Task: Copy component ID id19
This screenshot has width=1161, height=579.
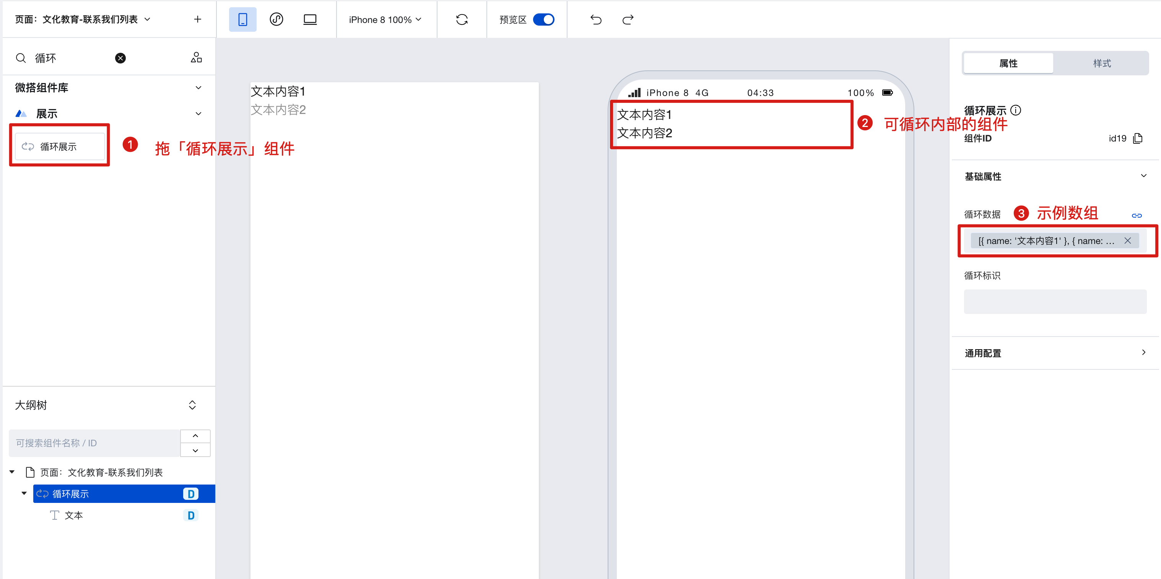Action: click(1138, 138)
